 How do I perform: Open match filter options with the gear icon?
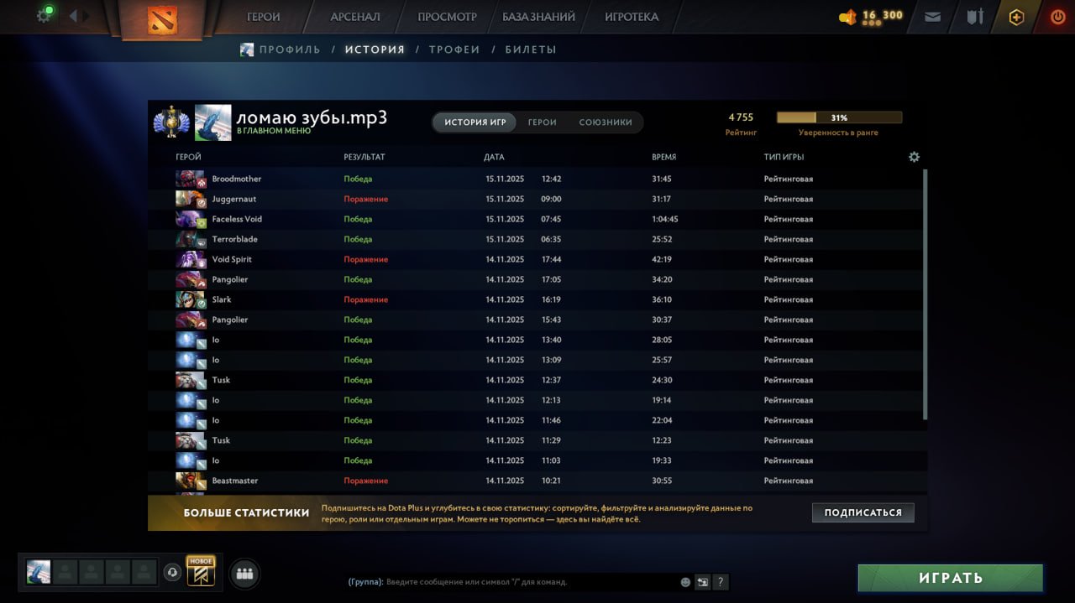coord(914,156)
